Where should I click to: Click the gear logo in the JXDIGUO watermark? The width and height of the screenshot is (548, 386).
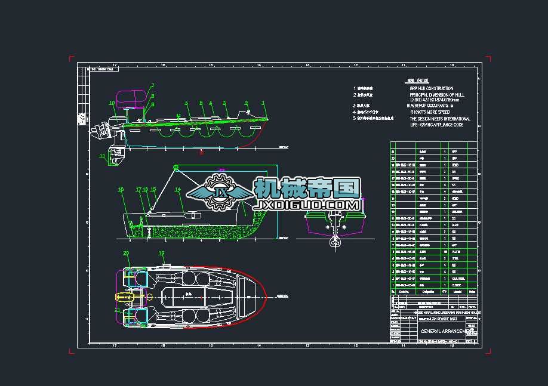pyautogui.click(x=218, y=193)
